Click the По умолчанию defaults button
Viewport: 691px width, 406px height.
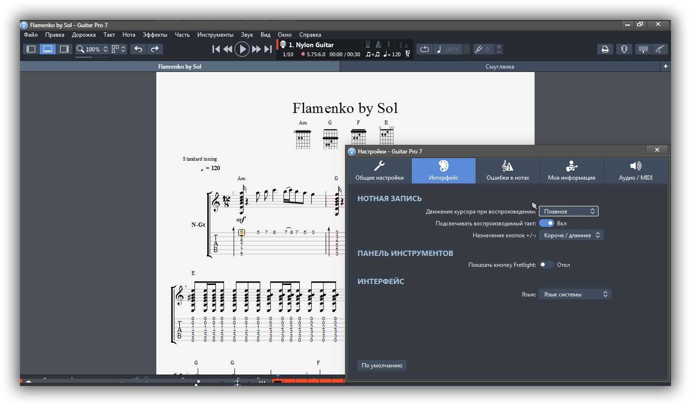click(382, 365)
